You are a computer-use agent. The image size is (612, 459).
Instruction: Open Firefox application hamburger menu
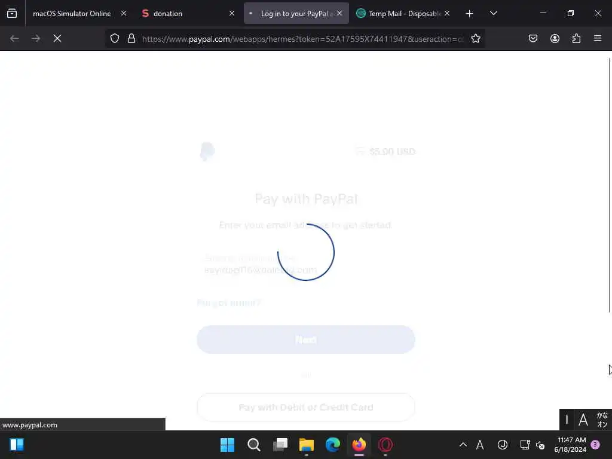pos(598,38)
